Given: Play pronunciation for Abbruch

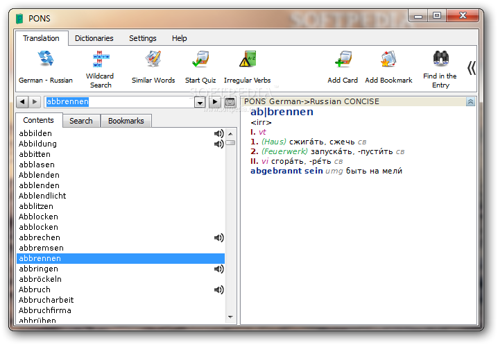Looking at the screenshot, I should click(218, 289).
